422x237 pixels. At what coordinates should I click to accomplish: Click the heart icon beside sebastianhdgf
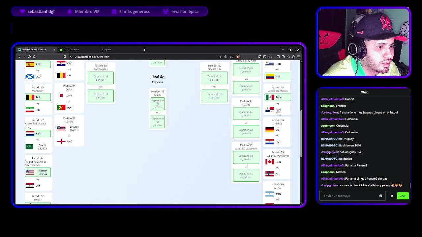[22, 12]
